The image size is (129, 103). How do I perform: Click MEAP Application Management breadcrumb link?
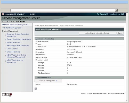pyautogui.click(x=46, y=25)
